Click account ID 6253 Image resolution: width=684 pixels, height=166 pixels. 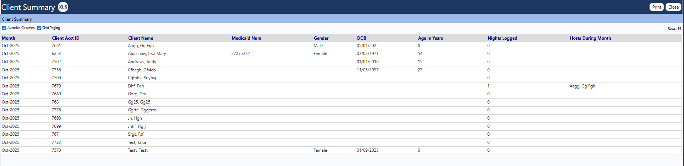[56, 54]
